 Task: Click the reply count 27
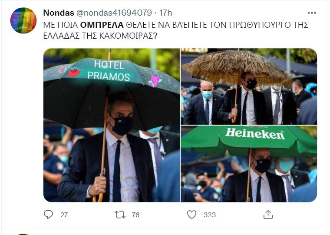coord(64,215)
